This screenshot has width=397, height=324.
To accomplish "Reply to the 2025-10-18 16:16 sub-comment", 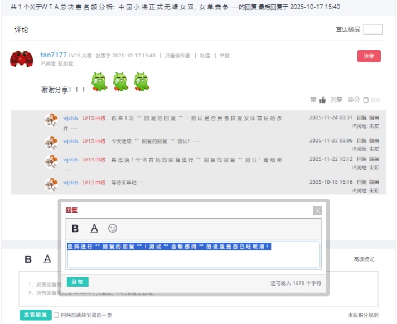I will click(x=362, y=182).
